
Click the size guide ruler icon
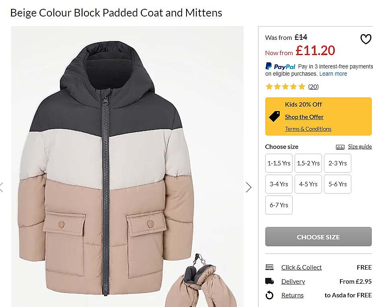click(340, 147)
